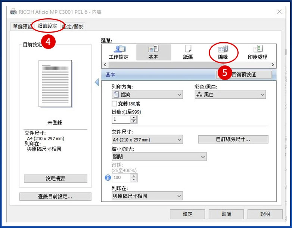Image resolution: width=292 pixels, height=228 pixels.
Task: Open the 列印在 dropdown
Action: point(147,196)
